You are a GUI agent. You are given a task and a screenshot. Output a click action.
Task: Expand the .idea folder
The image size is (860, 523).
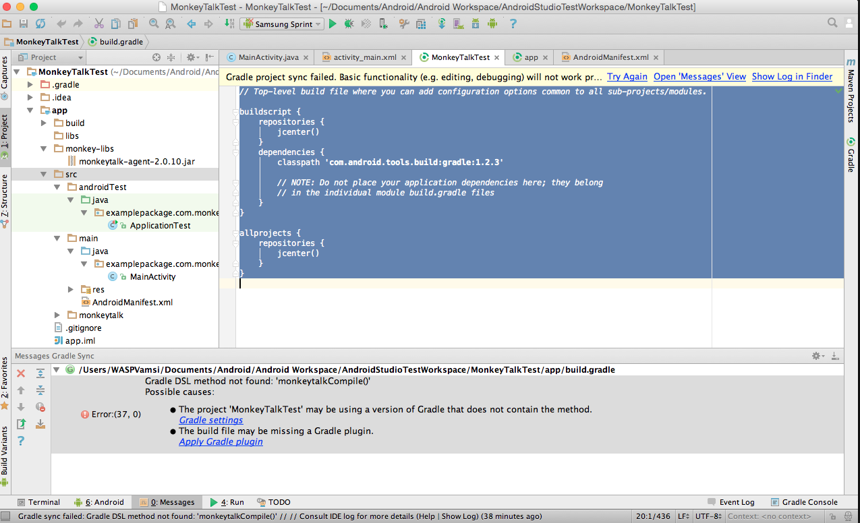(30, 98)
